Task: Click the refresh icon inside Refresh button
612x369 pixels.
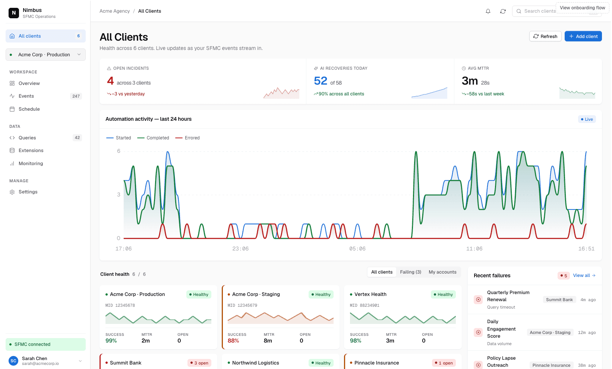Action: tap(536, 36)
